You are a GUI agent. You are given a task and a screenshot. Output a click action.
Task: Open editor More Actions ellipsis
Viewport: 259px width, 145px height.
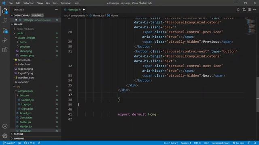[x=255, y=10]
